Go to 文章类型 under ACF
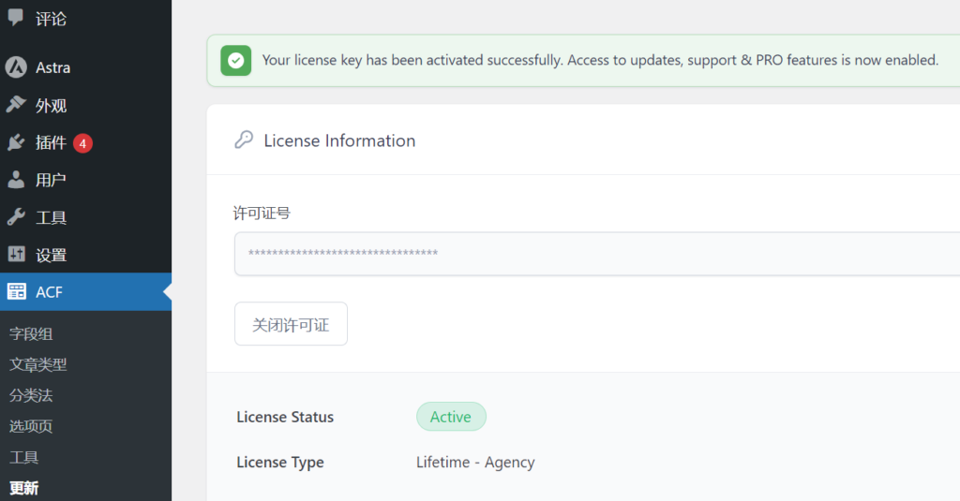Image resolution: width=960 pixels, height=501 pixels. 38,364
